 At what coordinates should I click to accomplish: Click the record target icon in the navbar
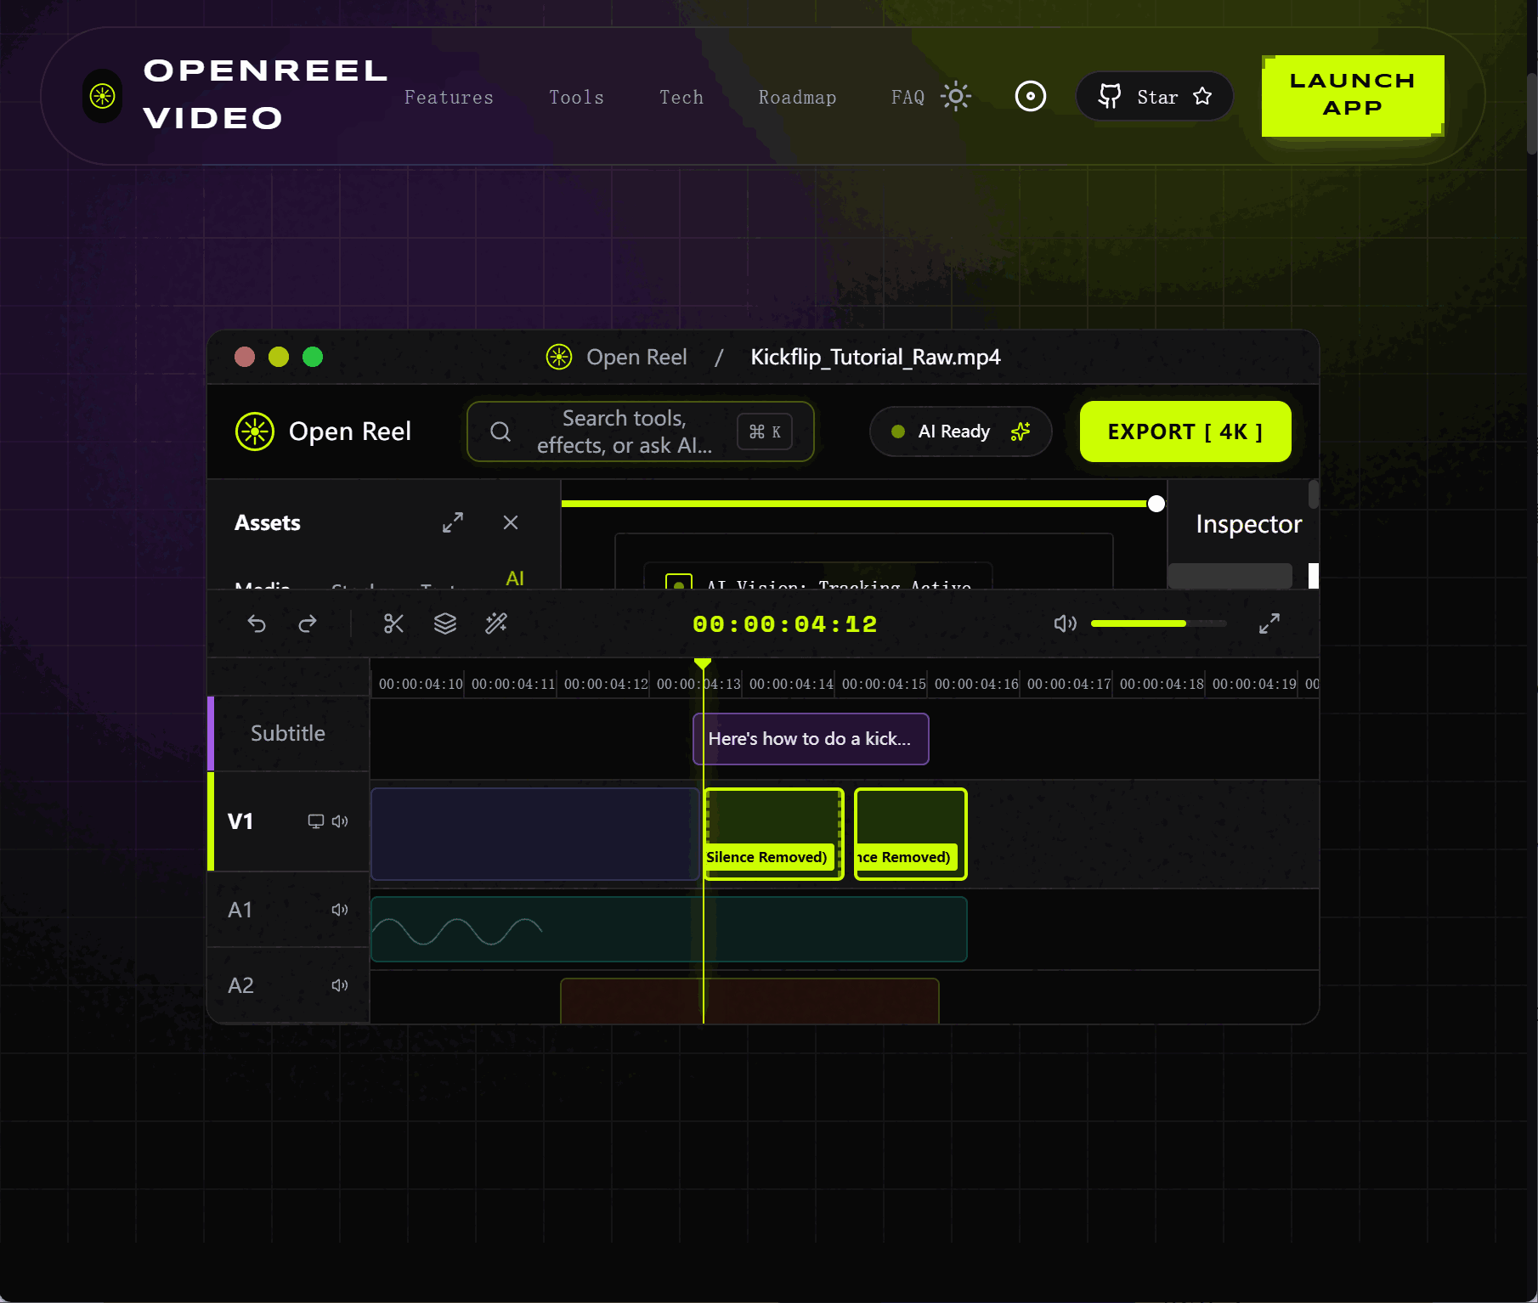1030,96
